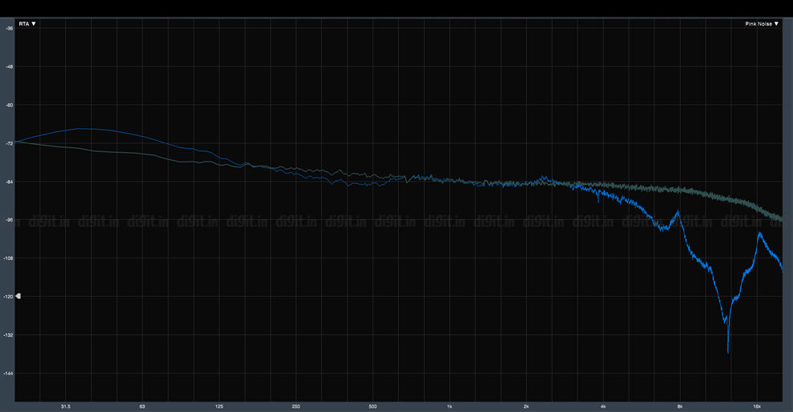Click the -72 level axis label
The image size is (793, 412).
9,143
